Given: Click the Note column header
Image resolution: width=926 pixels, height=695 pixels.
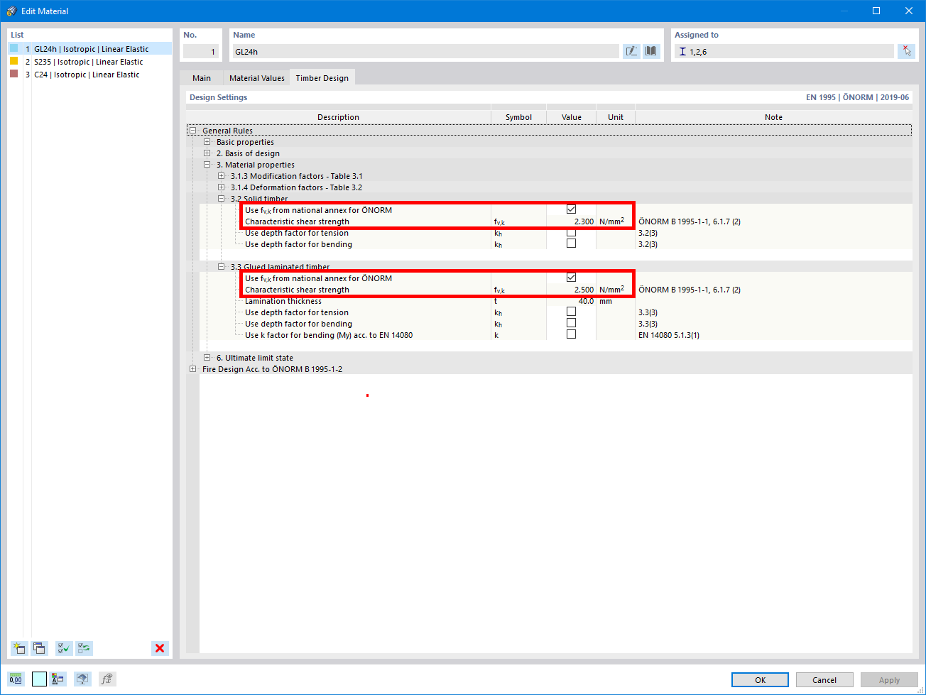Looking at the screenshot, I should (773, 117).
